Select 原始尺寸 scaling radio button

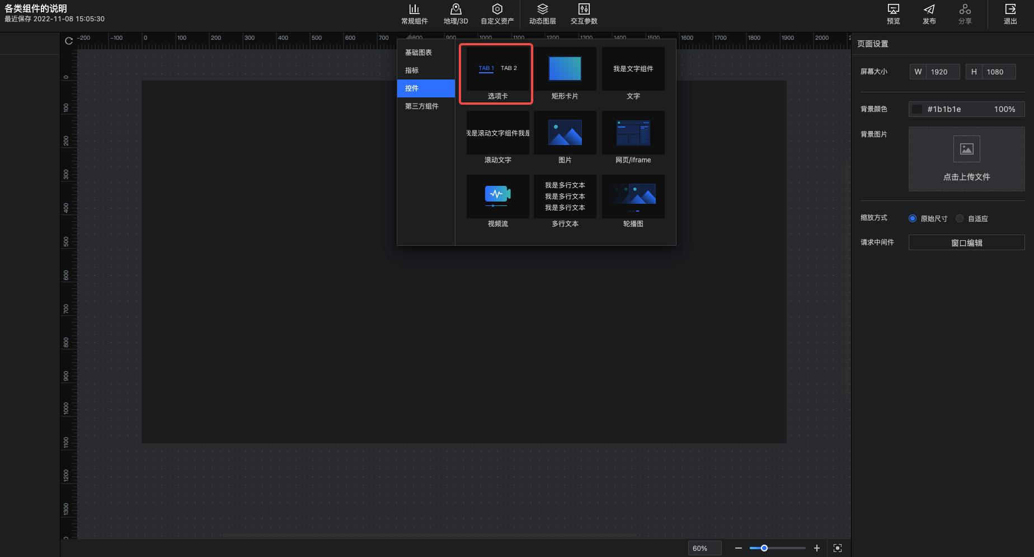913,218
